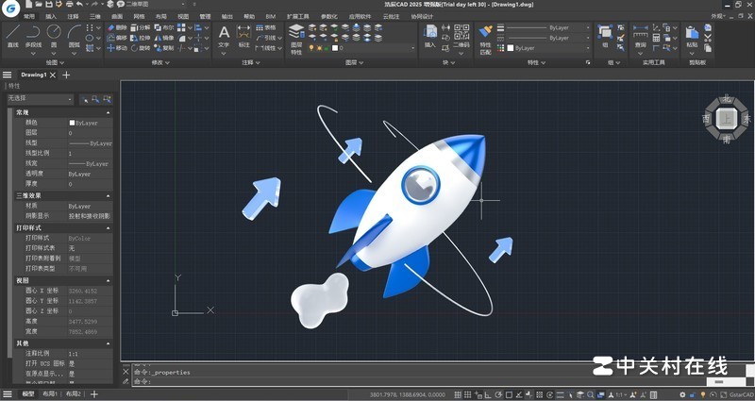Image resolution: width=755 pixels, height=401 pixels.
Task: Click the QR code (二维码) tool
Action: (461, 35)
